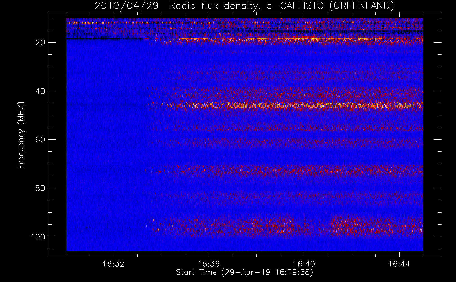The image size is (456, 282).
Task: Select the '100' frequency axis label
Action: tap(38, 237)
